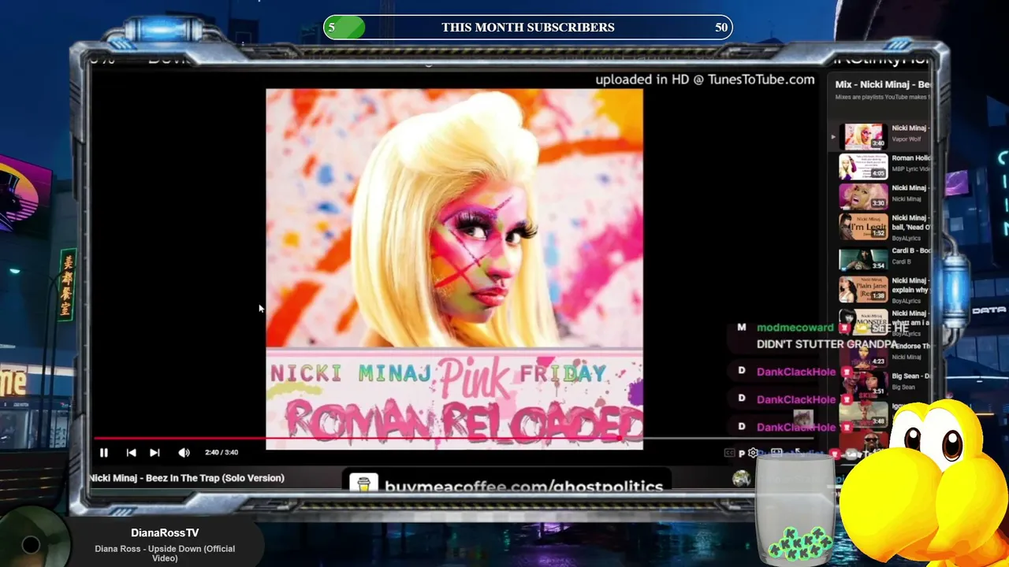
Task: Go to the previous video
Action: (131, 453)
